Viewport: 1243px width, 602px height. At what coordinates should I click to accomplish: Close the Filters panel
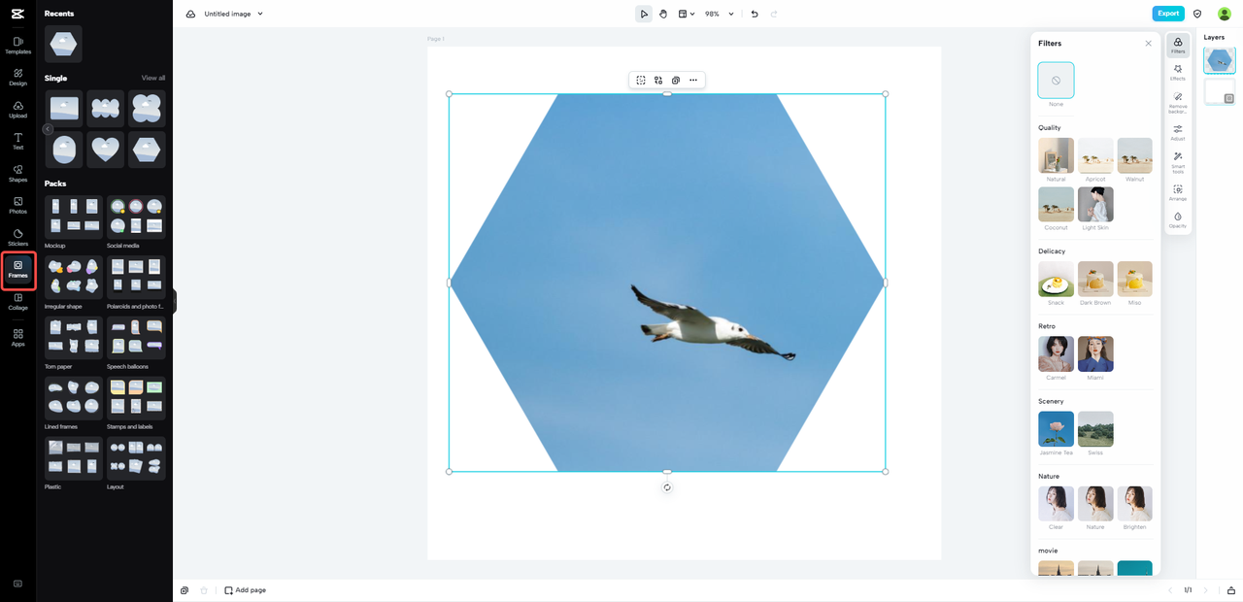click(x=1148, y=44)
